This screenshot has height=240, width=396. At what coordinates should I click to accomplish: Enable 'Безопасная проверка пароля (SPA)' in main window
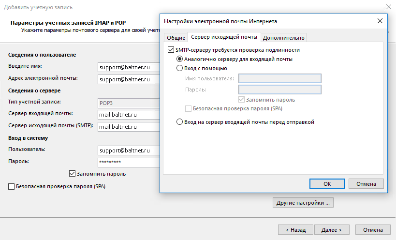pyautogui.click(x=12, y=186)
